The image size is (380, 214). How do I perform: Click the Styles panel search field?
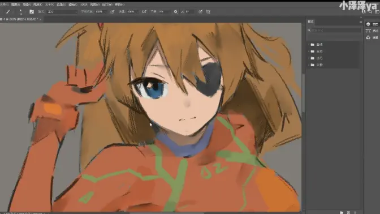coord(334,31)
